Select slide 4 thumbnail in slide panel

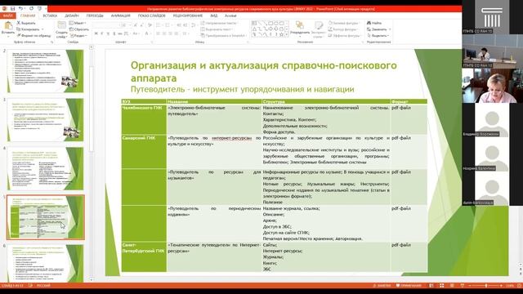point(45,169)
